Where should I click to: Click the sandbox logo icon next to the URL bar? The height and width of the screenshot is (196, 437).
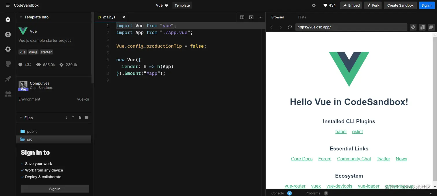pos(413,27)
